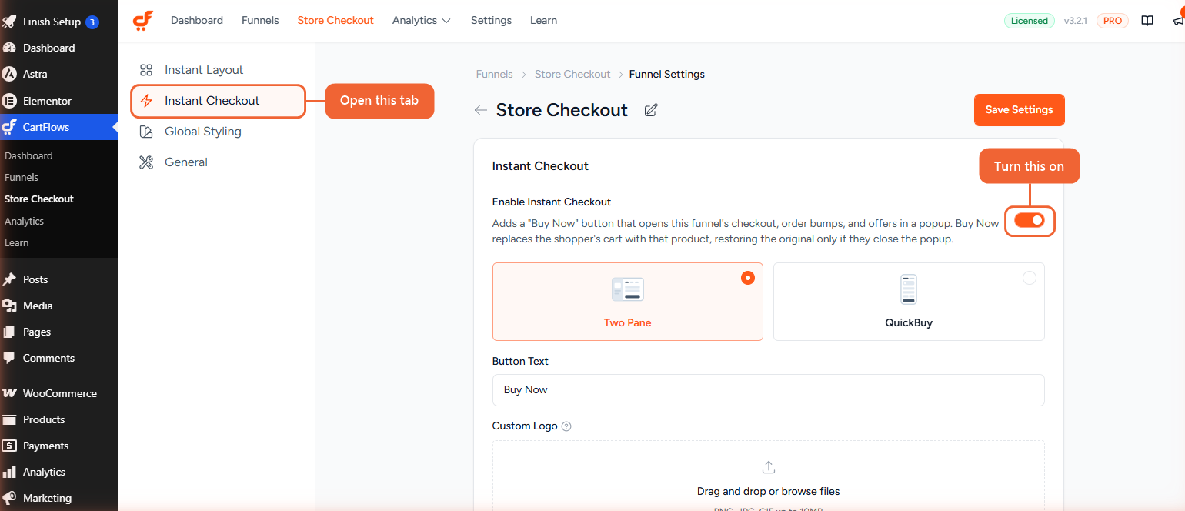Screen dimensions: 1185x511
Task: Click the pencil icon beside Store Checkout title
Action: 651,110
